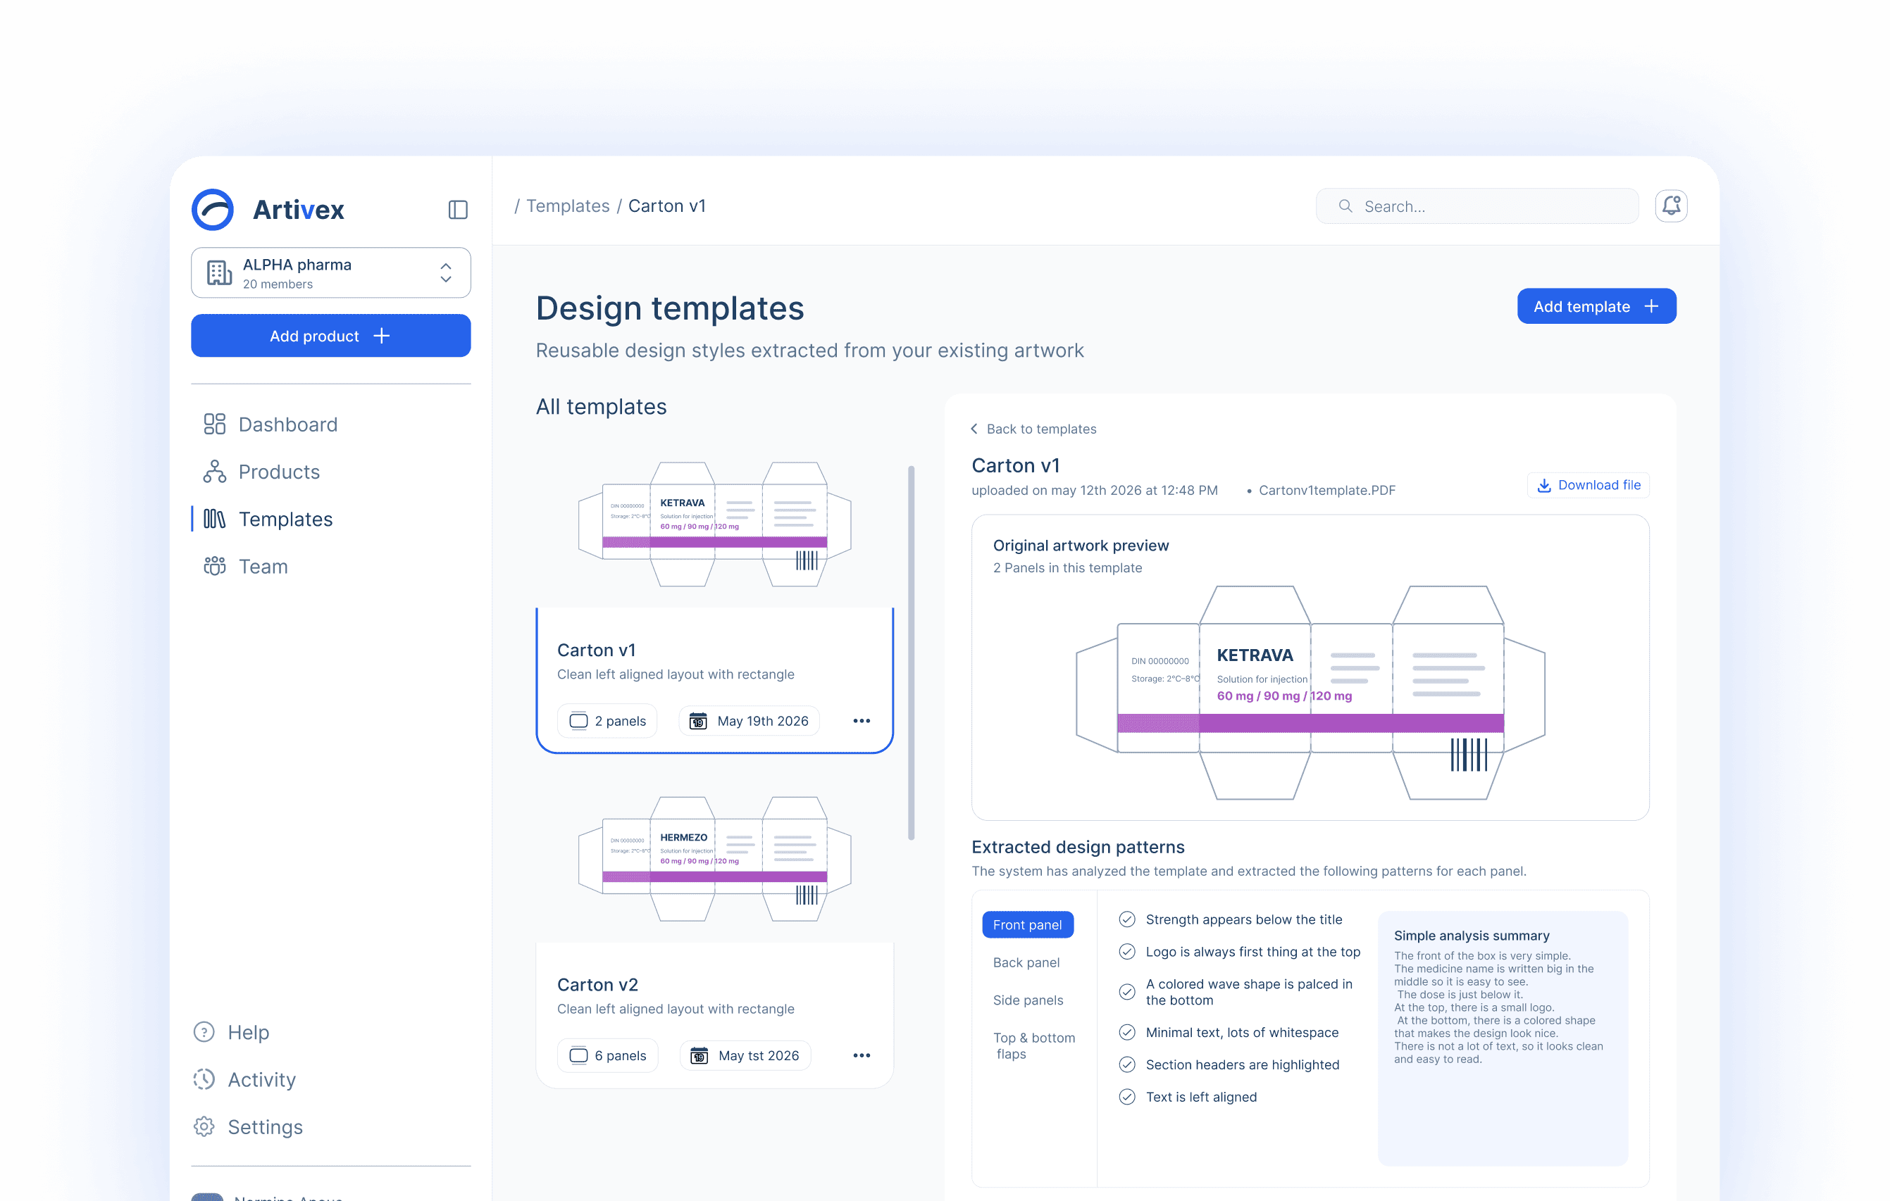Image resolution: width=1890 pixels, height=1201 pixels.
Task: Click the search magnifier icon
Action: pos(1345,206)
